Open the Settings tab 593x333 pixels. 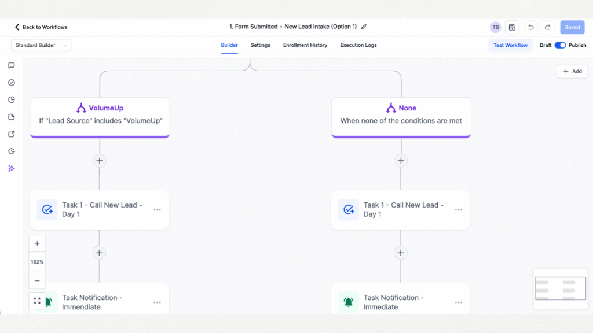[x=260, y=45]
